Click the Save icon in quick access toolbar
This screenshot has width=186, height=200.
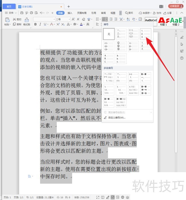(22, 13)
